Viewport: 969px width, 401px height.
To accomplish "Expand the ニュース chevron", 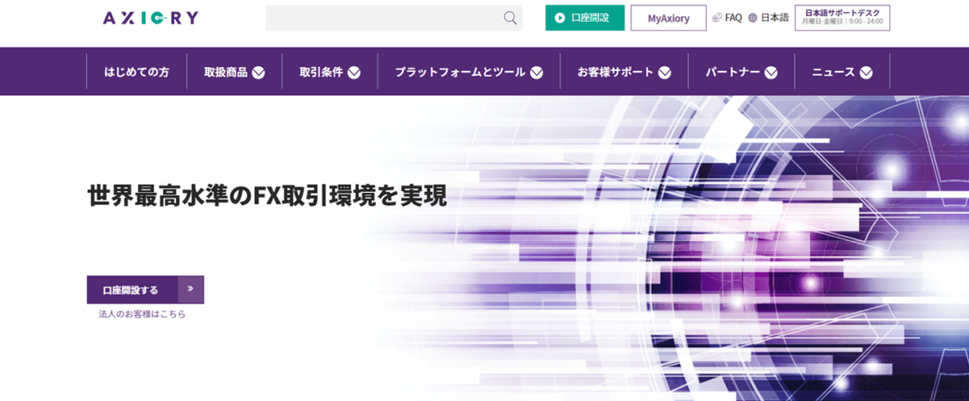I will coord(866,73).
